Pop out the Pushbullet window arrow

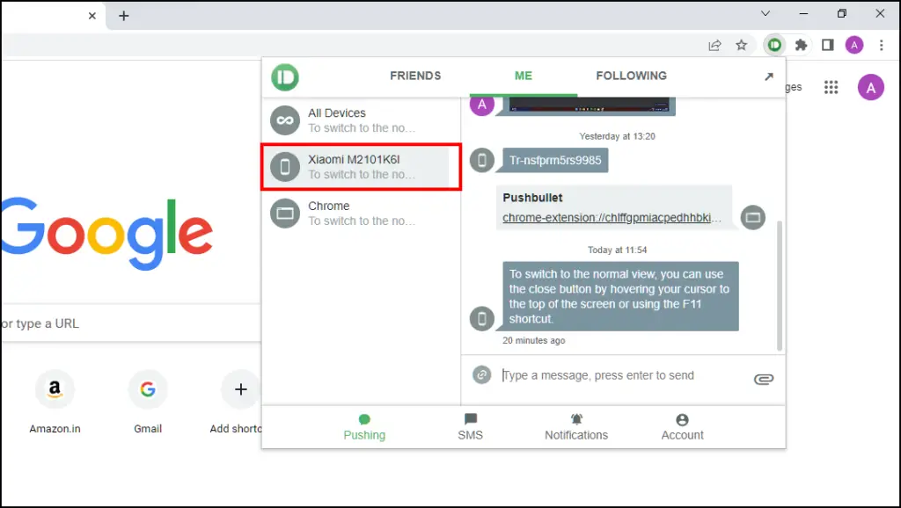point(769,76)
